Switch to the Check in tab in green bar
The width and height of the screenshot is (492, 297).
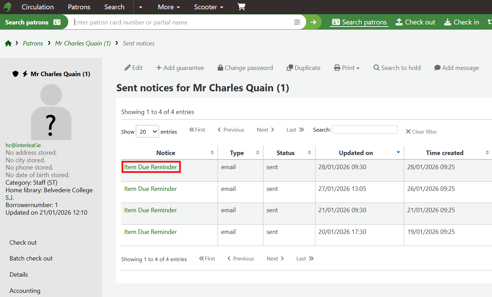[x=462, y=22]
